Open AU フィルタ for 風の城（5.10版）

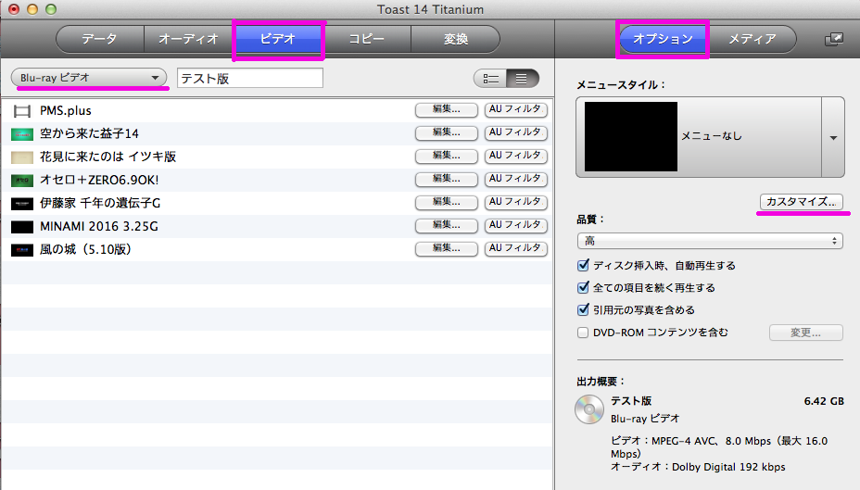515,248
